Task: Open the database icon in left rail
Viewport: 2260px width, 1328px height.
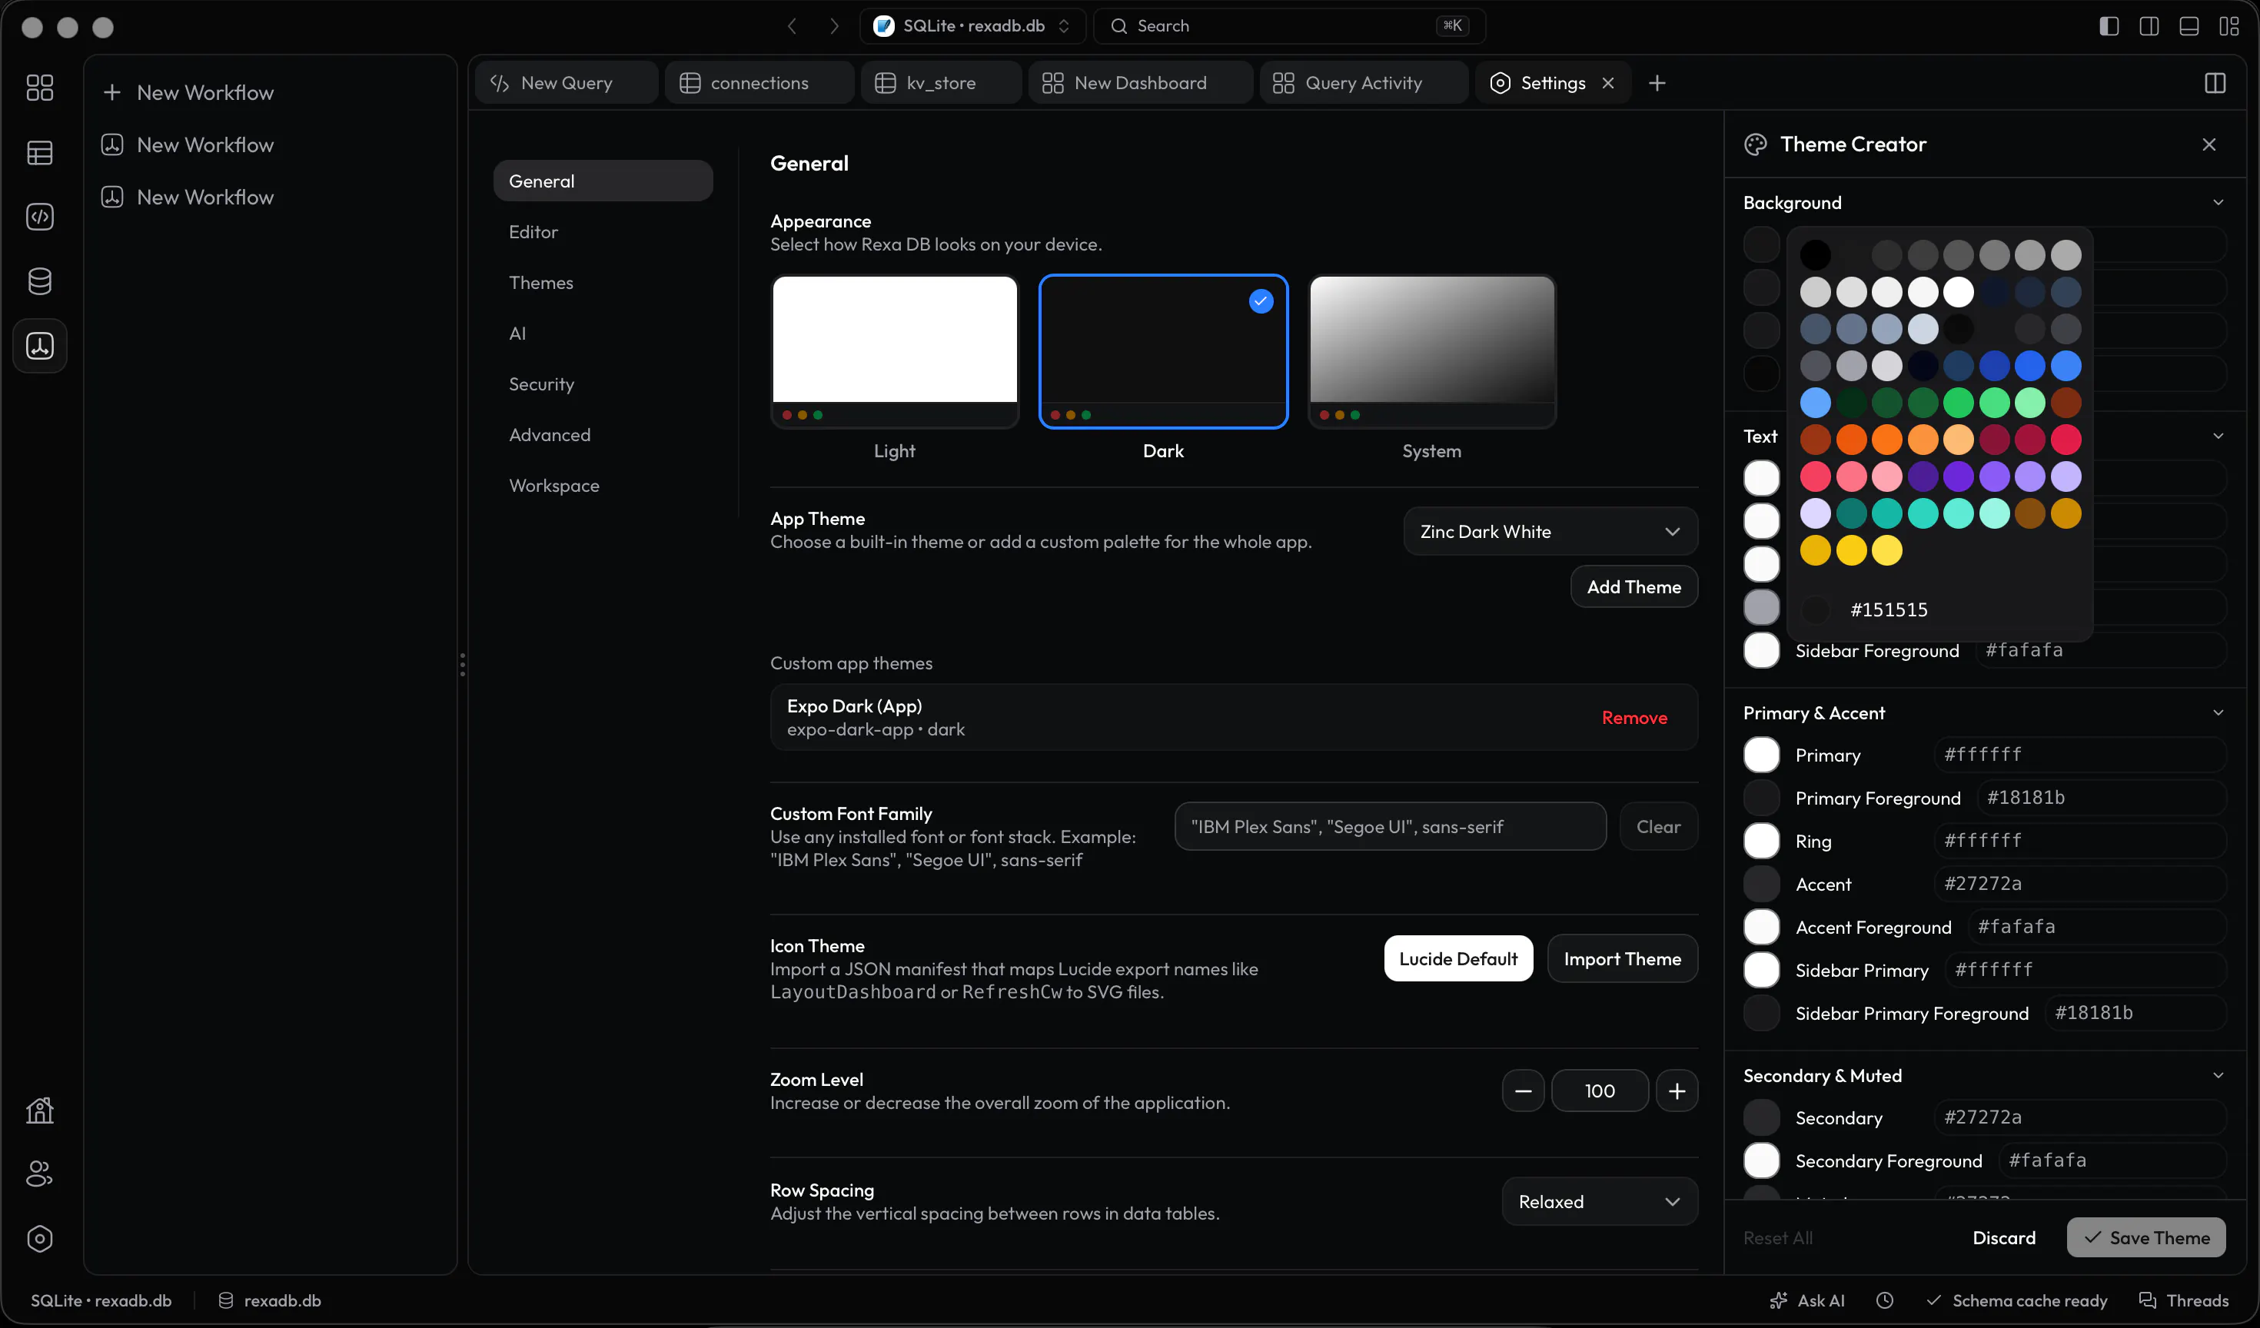Action: click(39, 281)
